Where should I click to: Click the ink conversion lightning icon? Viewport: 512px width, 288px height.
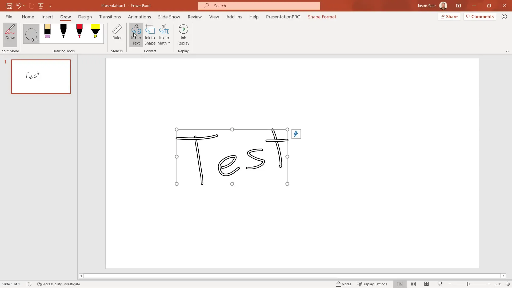296,134
